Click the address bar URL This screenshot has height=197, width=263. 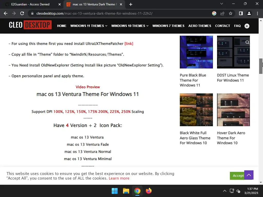[94, 13]
